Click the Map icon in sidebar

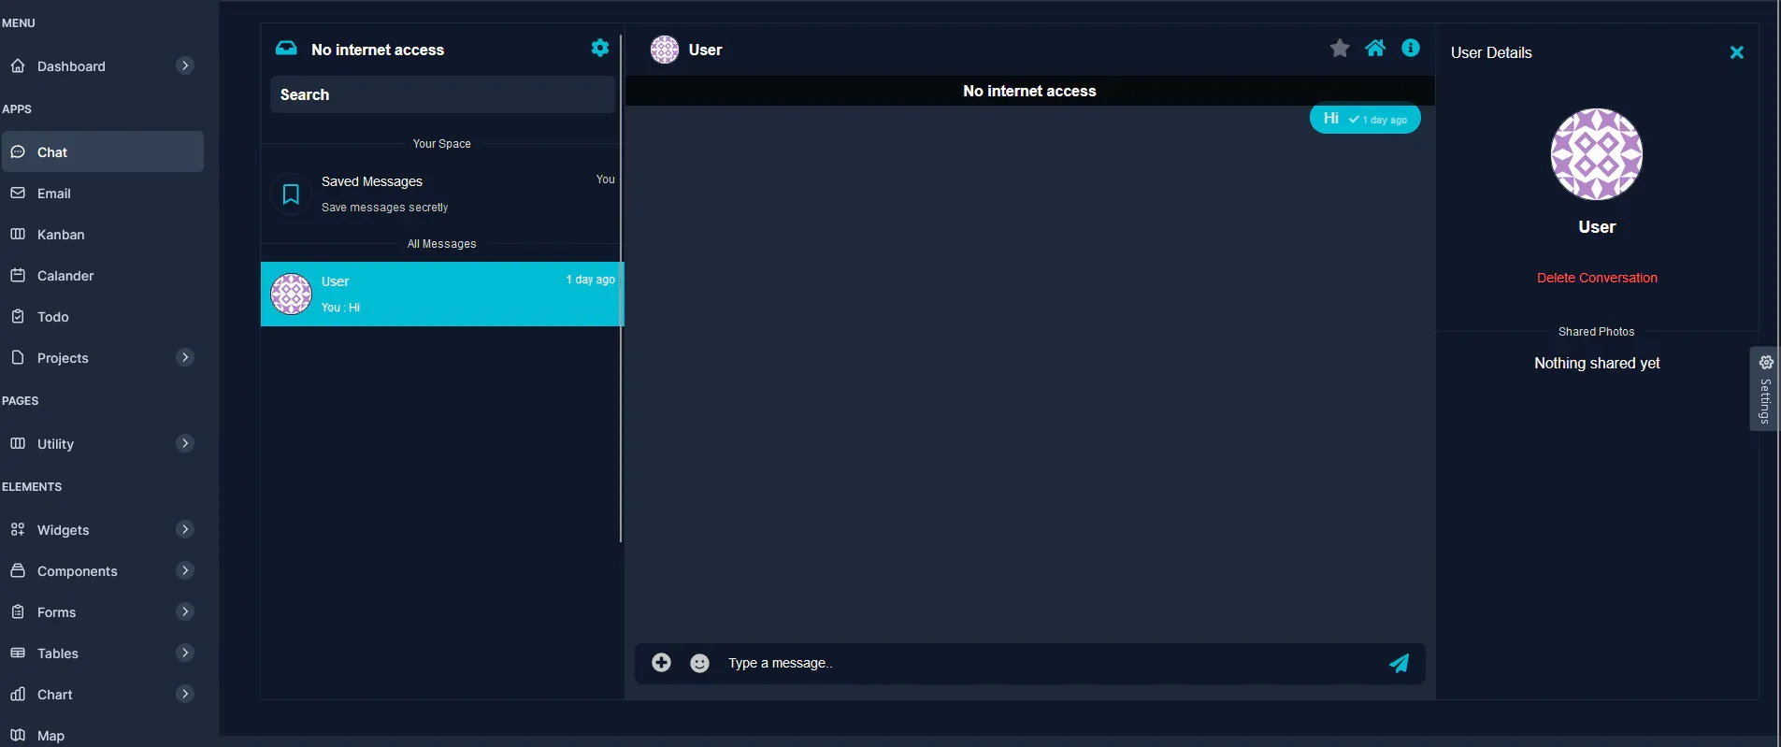tap(18, 735)
